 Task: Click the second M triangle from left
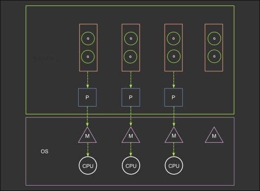(x=131, y=136)
